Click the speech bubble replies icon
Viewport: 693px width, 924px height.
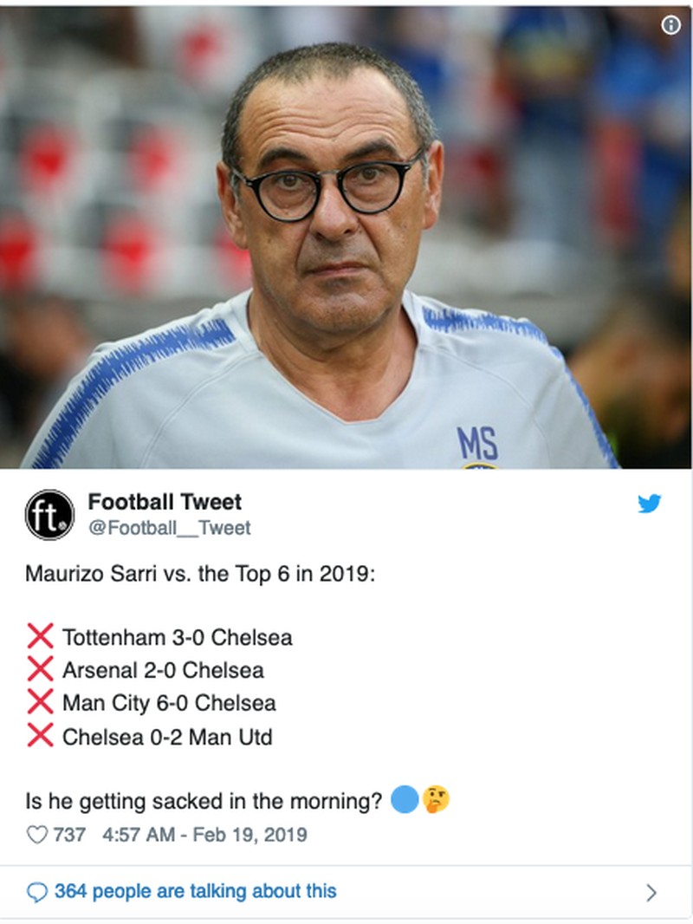[x=37, y=891]
